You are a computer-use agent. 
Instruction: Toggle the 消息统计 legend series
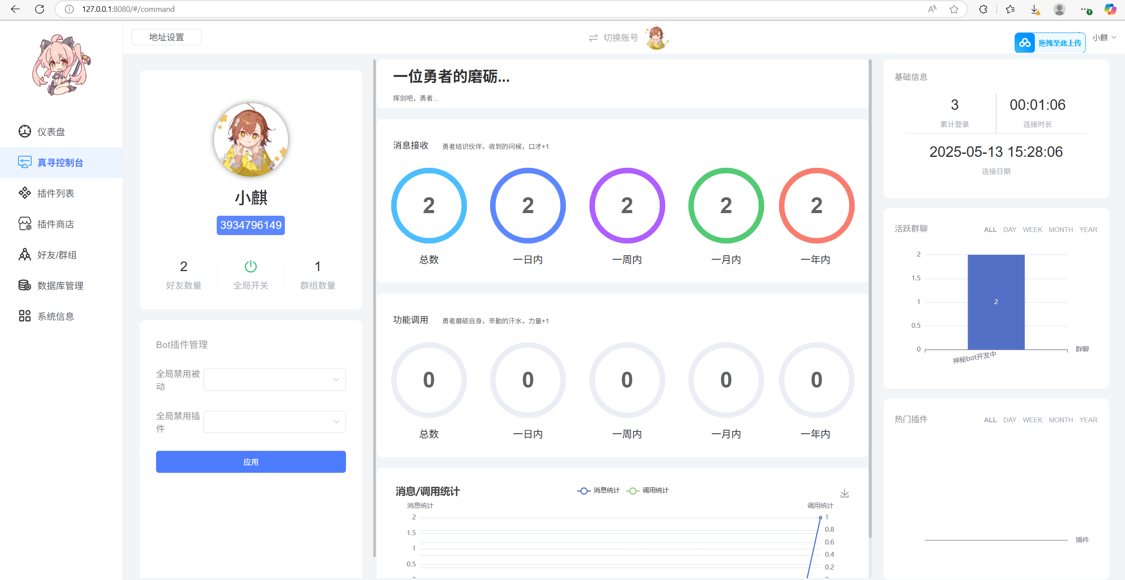pos(598,490)
